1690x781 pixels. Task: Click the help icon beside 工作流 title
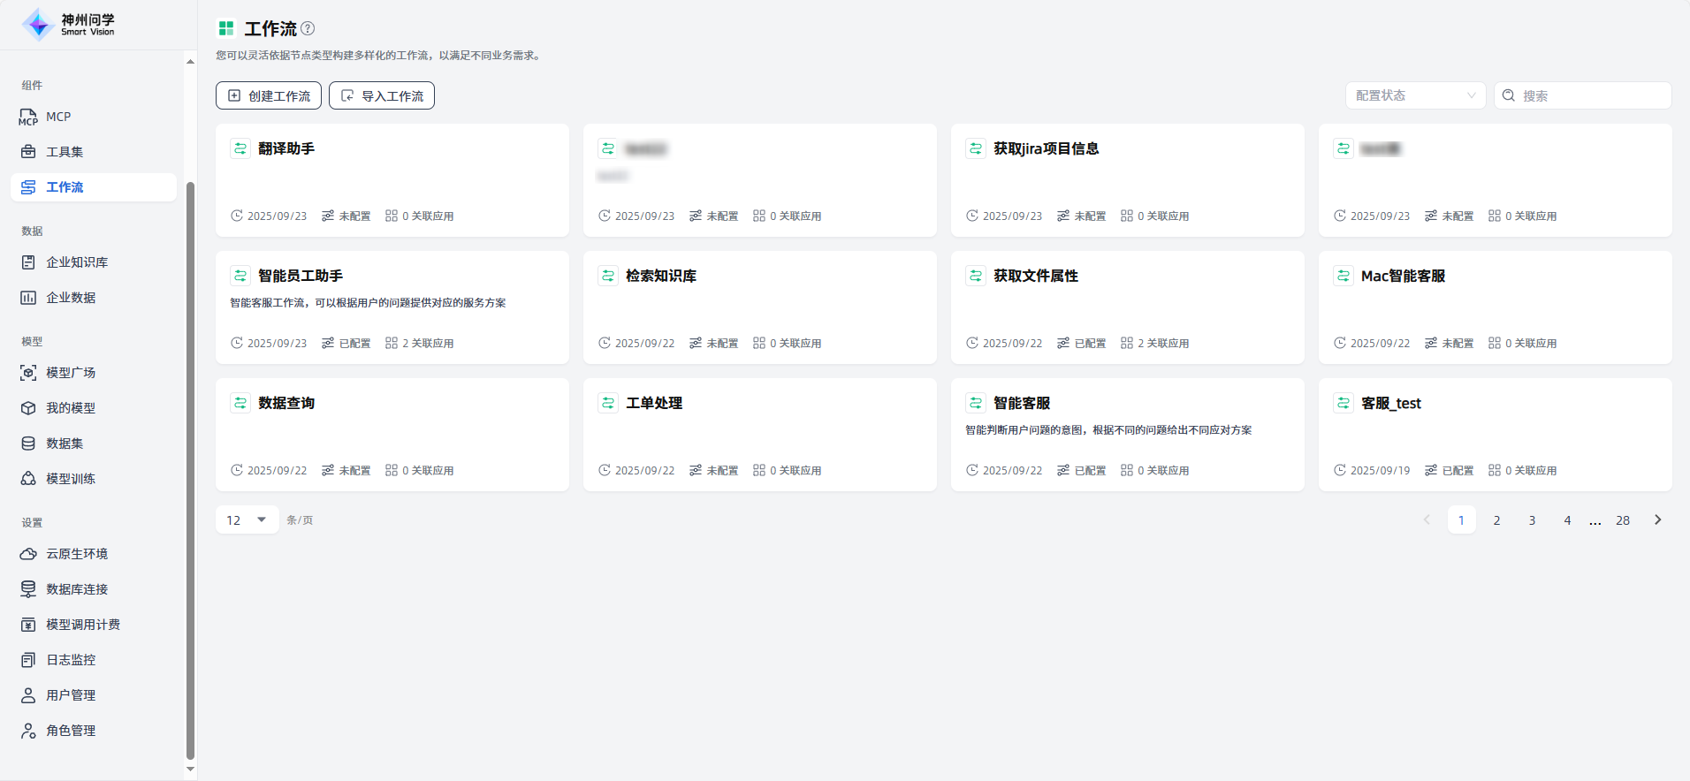click(x=308, y=29)
